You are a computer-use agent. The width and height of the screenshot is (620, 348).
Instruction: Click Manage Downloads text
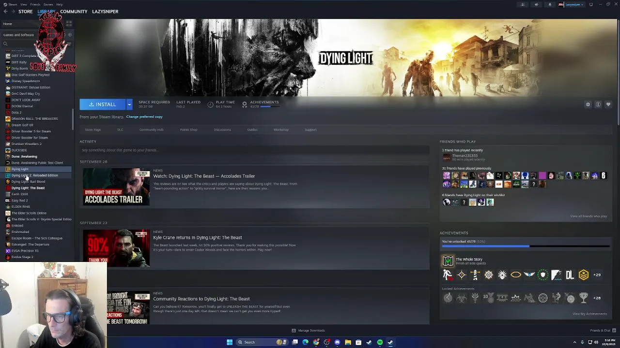[311, 331]
